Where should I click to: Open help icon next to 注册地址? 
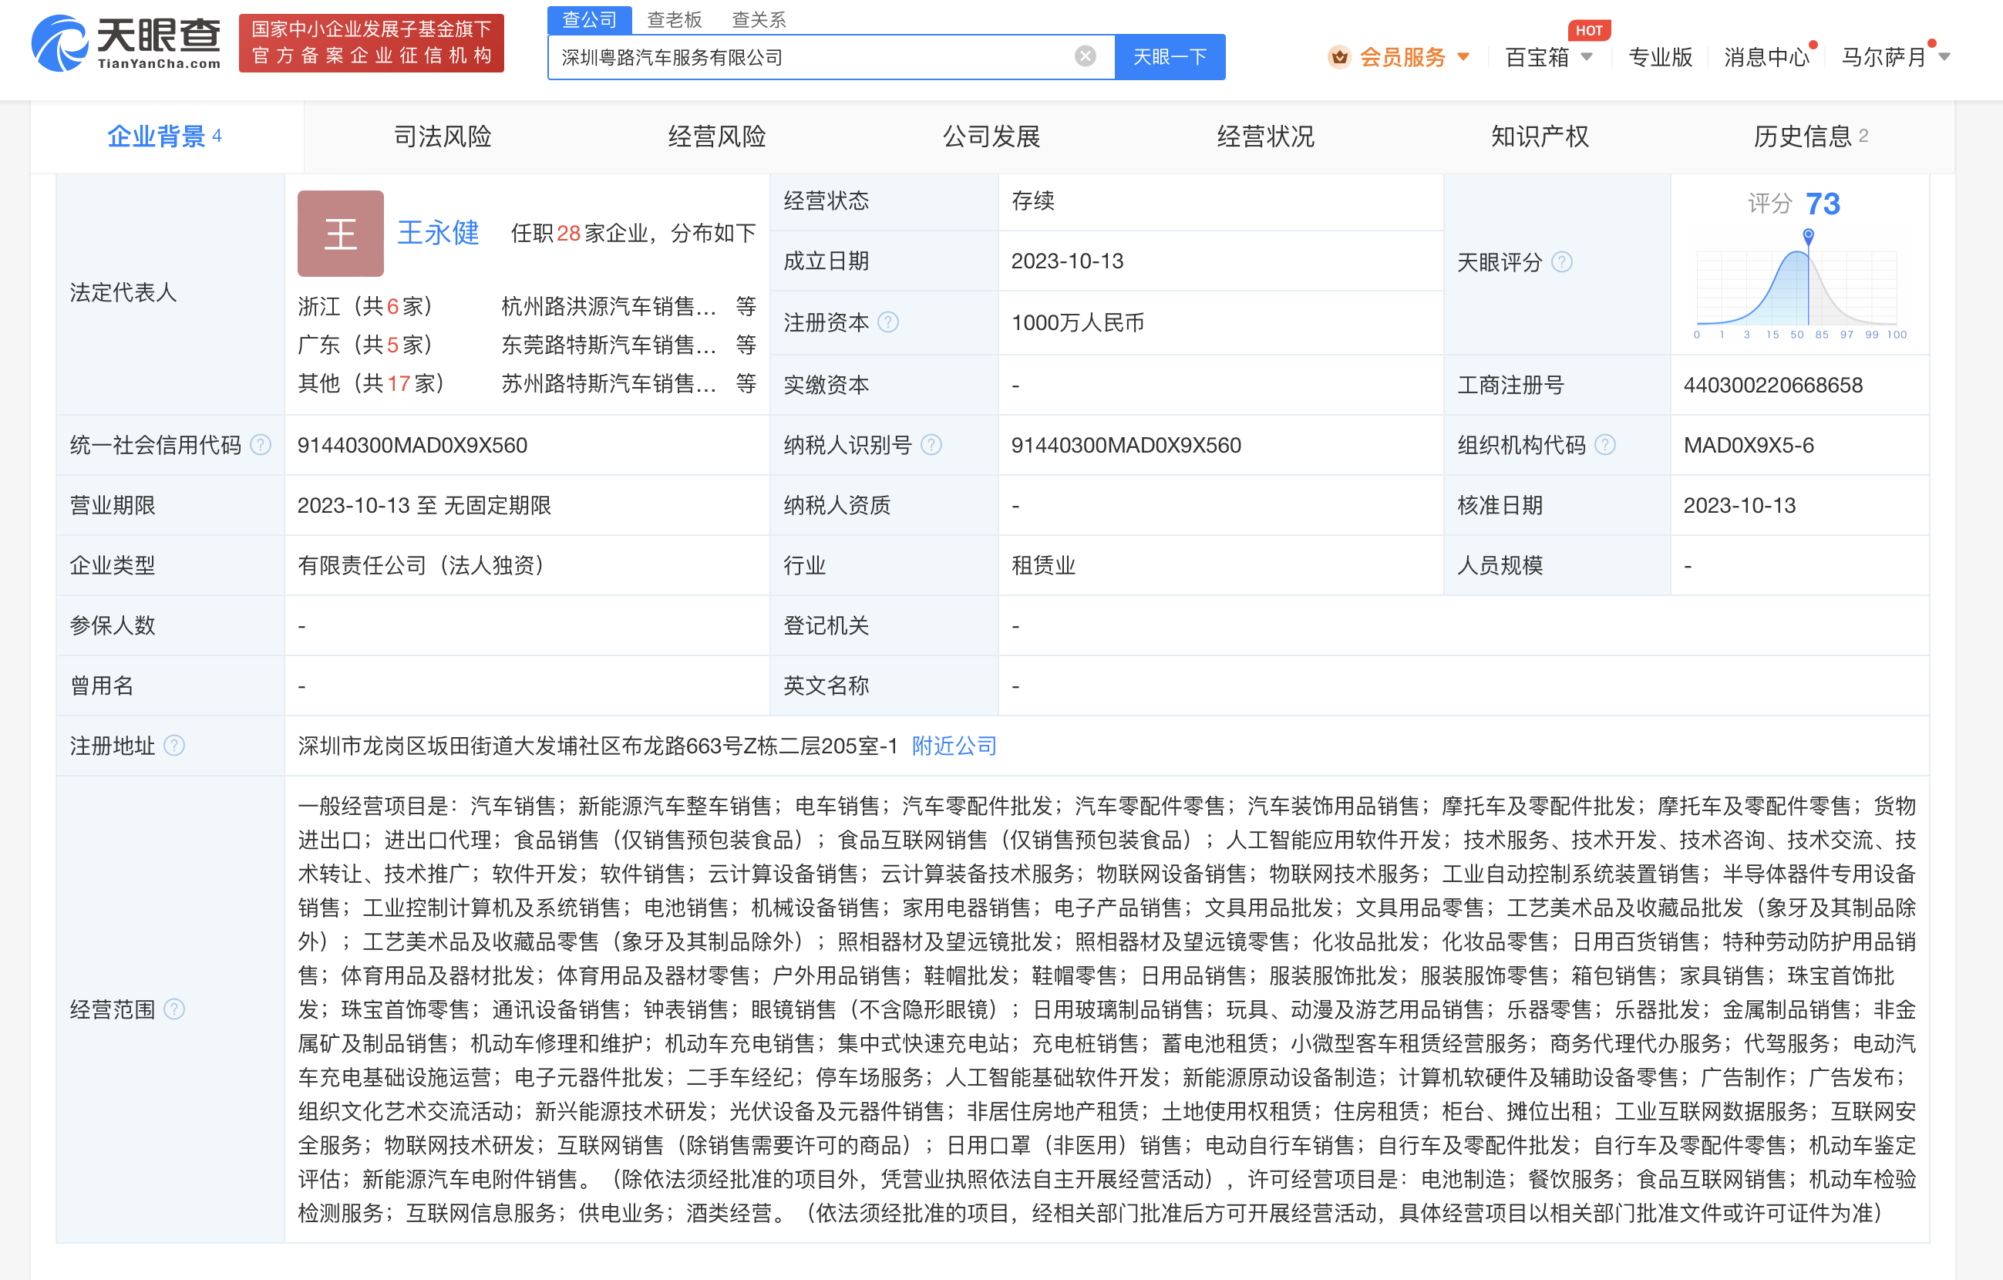173,745
